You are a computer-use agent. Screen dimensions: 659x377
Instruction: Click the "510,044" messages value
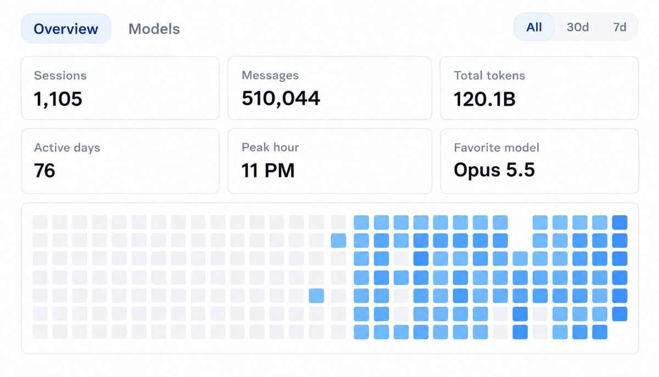[x=281, y=98]
